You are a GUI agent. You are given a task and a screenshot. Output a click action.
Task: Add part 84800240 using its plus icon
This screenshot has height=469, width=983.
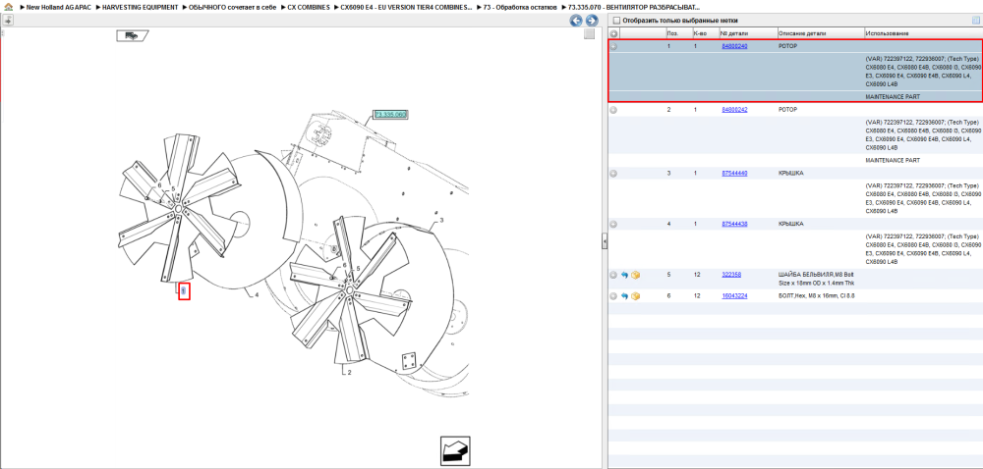pyautogui.click(x=613, y=46)
